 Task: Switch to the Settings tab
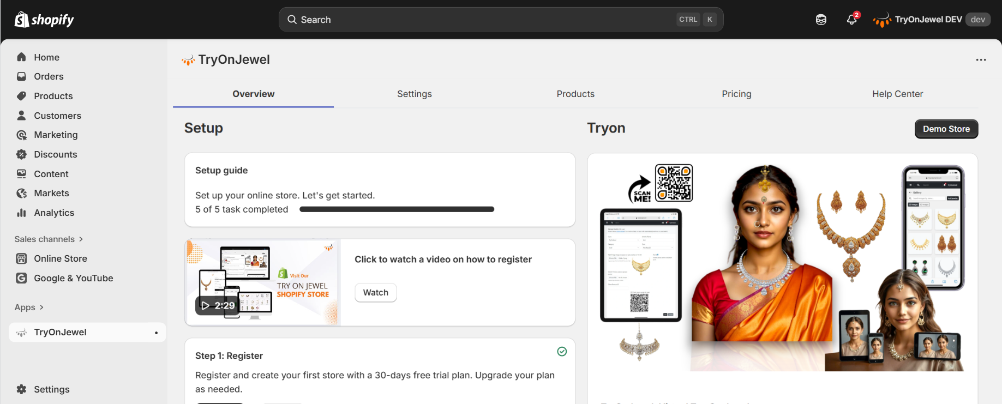click(415, 94)
